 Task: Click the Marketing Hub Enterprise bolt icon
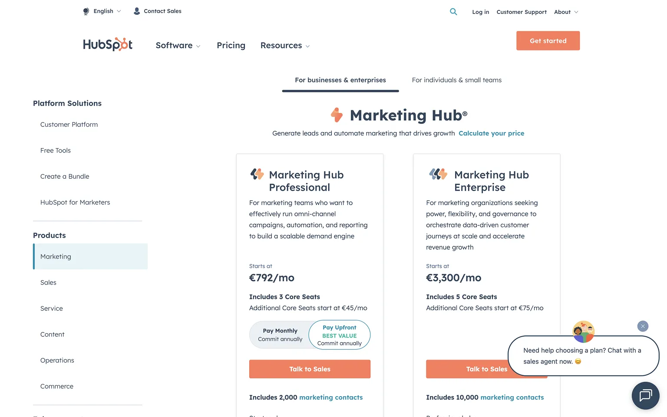click(x=438, y=174)
